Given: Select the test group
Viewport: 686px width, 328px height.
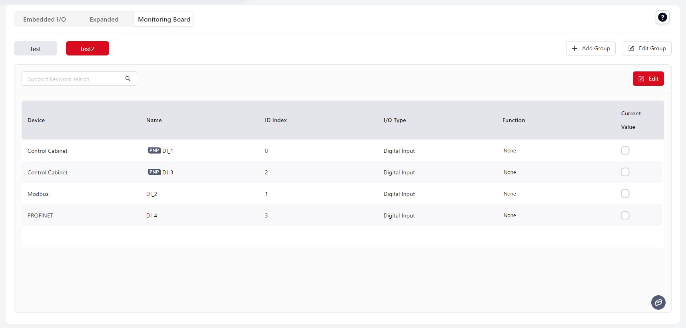Looking at the screenshot, I should [36, 49].
